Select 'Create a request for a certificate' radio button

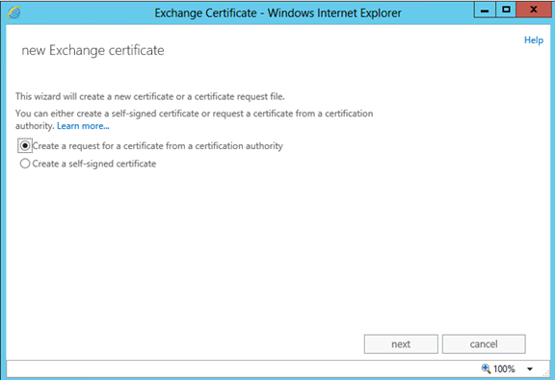point(25,145)
